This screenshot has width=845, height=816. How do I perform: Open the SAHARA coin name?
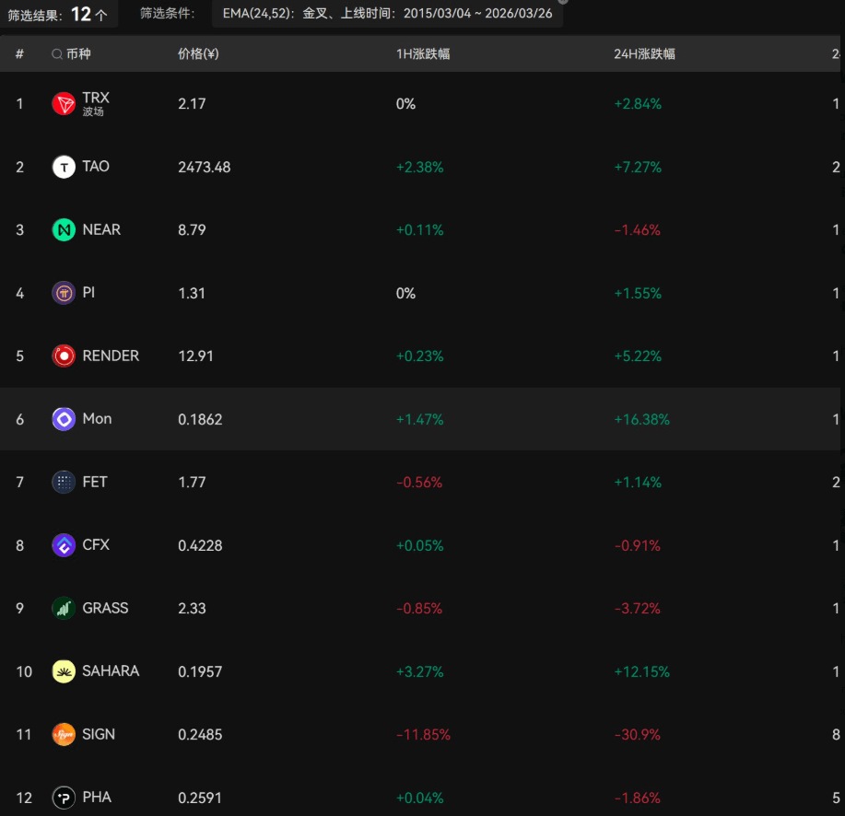point(111,671)
